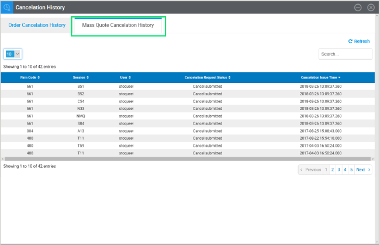This screenshot has width=380, height=245.
Task: Sort table by User column
Action: click(x=126, y=77)
